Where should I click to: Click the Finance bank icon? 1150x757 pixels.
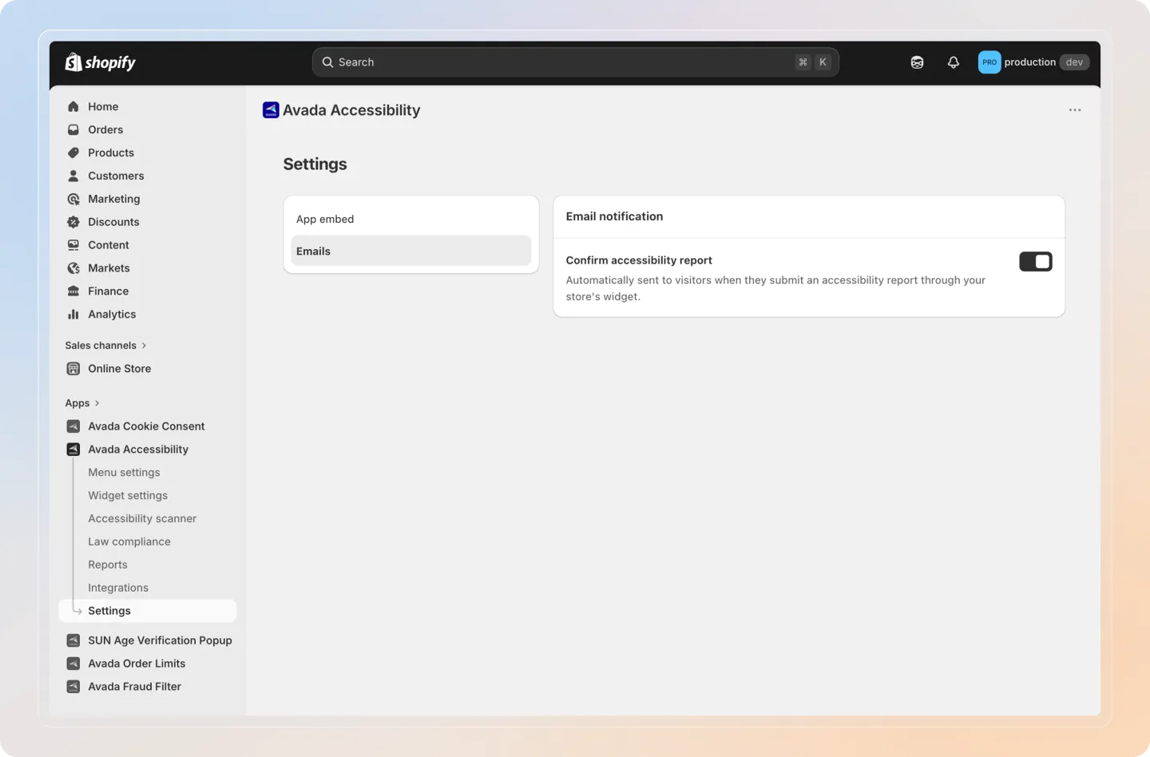click(x=73, y=291)
